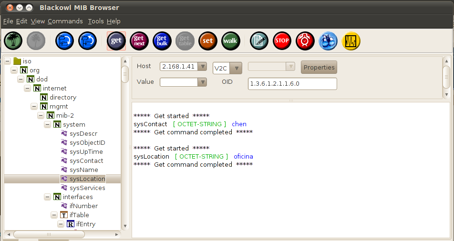This screenshot has height=241, width=454.
Task: Click the grayed-out palm tree unload icon
Action: coord(36,41)
